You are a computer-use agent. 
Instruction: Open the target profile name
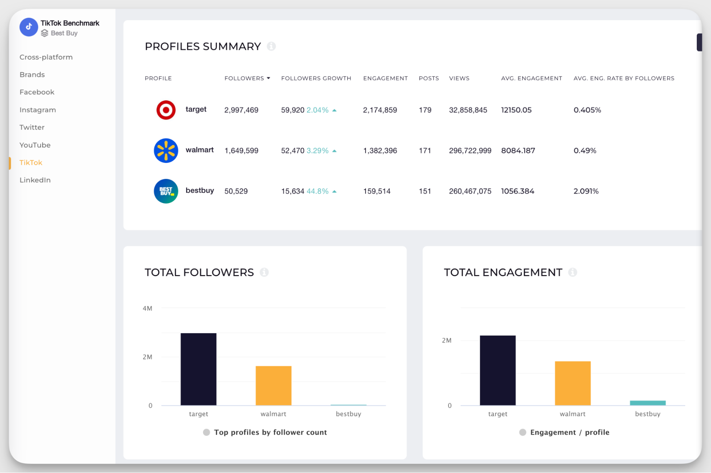point(196,109)
